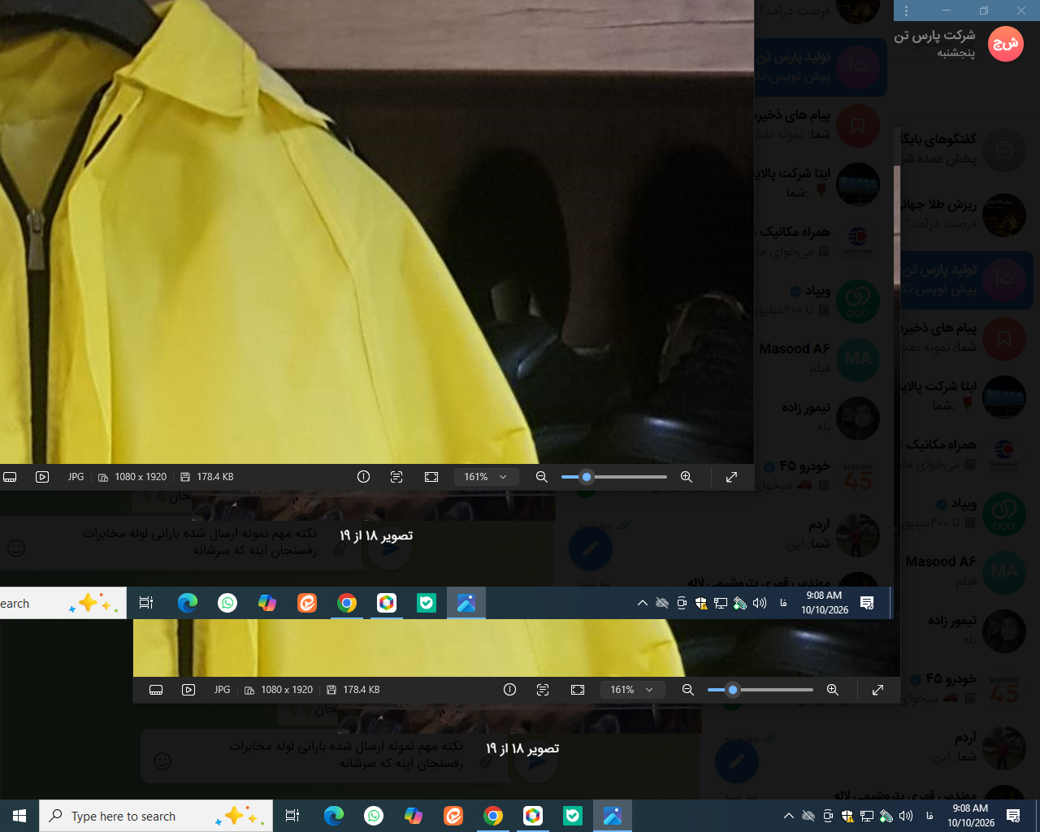The height and width of the screenshot is (832, 1040).
Task: Open filmstrip icon in the upper Photos toolbar
Action: click(10, 477)
